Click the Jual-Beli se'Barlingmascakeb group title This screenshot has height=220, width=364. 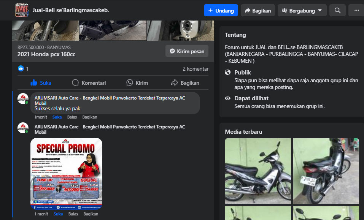[x=71, y=10]
